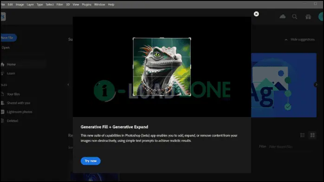Open the 3D menu

(x=68, y=4)
